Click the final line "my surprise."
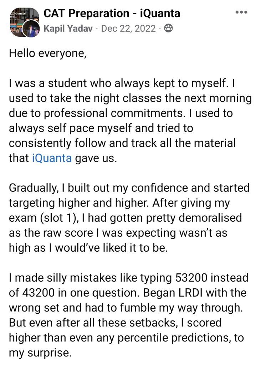This screenshot has height=365, width=261. point(40,353)
